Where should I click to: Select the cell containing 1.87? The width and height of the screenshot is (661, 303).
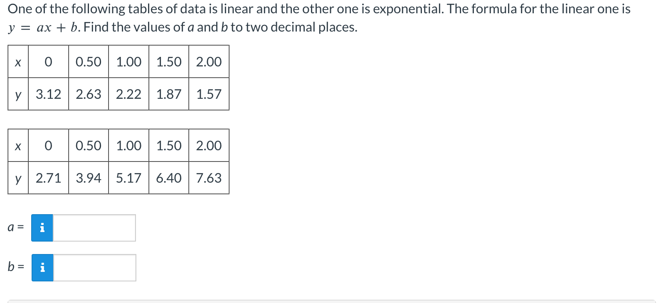[x=168, y=94]
